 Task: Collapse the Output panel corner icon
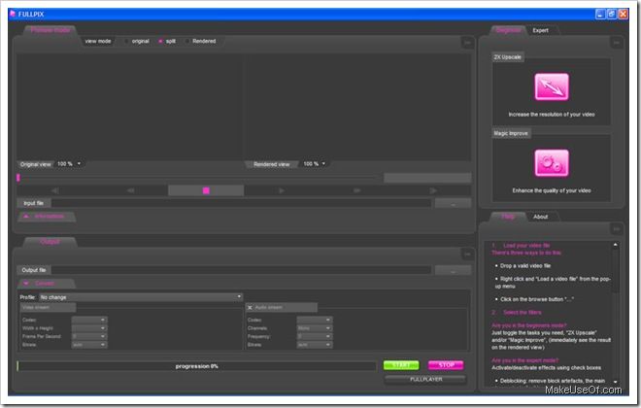[x=465, y=254]
